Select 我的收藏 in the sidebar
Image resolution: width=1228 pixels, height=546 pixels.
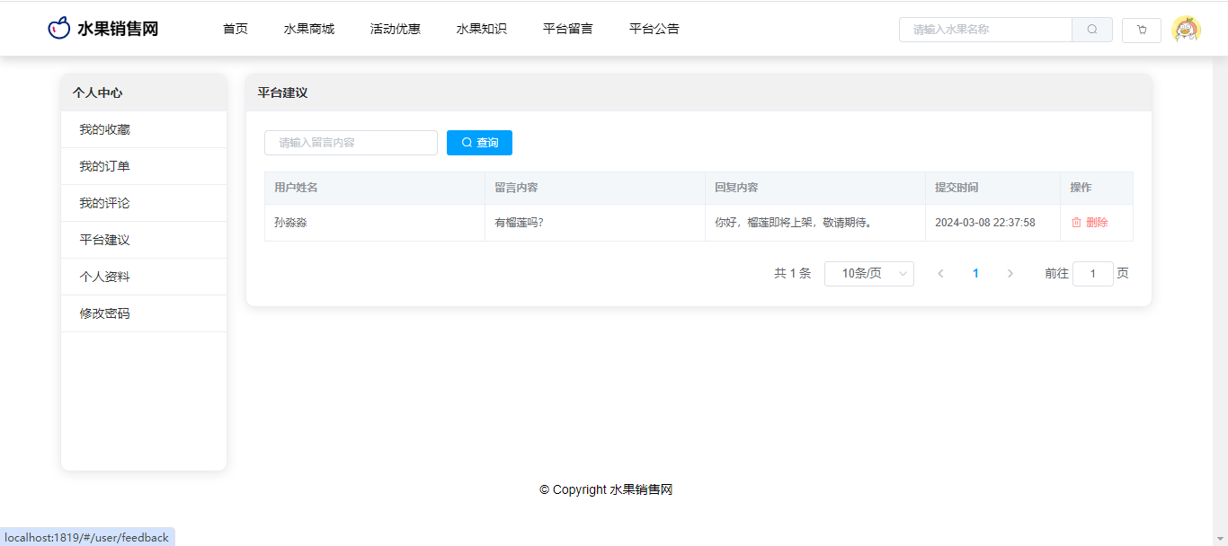(104, 129)
